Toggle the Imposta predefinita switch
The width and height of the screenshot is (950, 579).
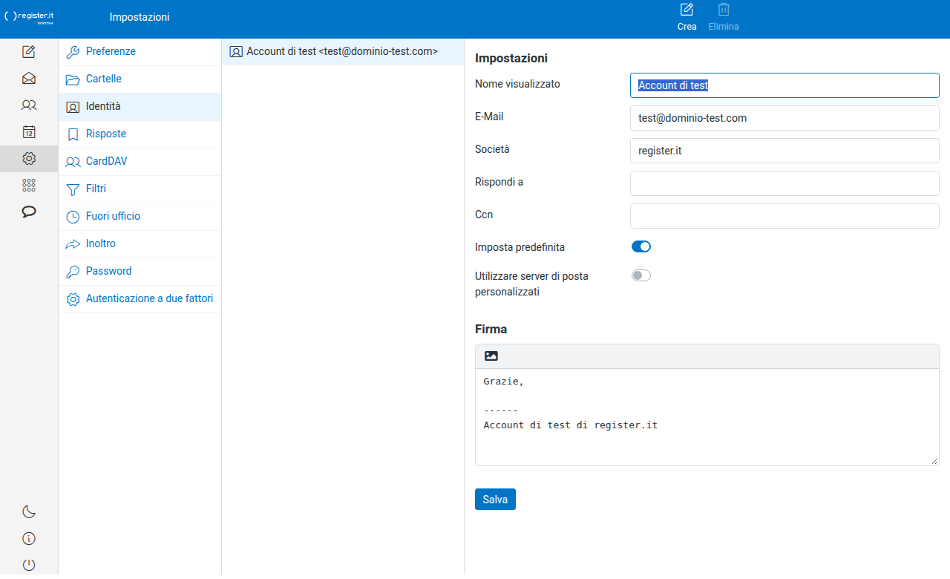(x=641, y=246)
